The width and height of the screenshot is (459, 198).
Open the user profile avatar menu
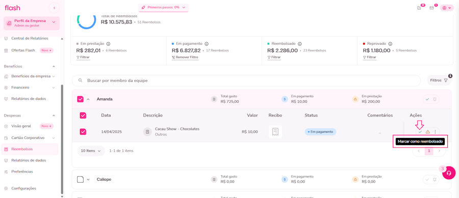(447, 8)
